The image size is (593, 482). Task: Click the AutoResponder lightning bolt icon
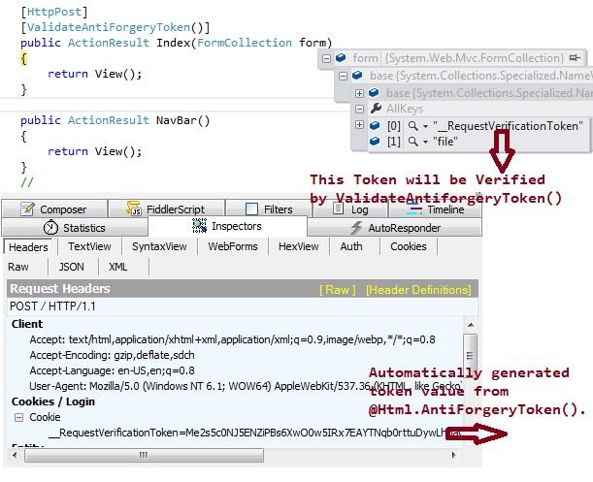[353, 227]
